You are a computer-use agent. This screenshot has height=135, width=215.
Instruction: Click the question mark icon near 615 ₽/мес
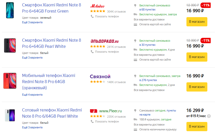[x=209, y=116]
